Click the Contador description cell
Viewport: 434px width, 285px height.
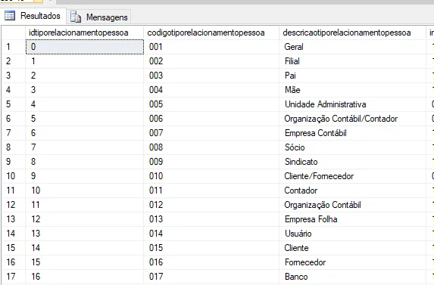pyautogui.click(x=353, y=191)
